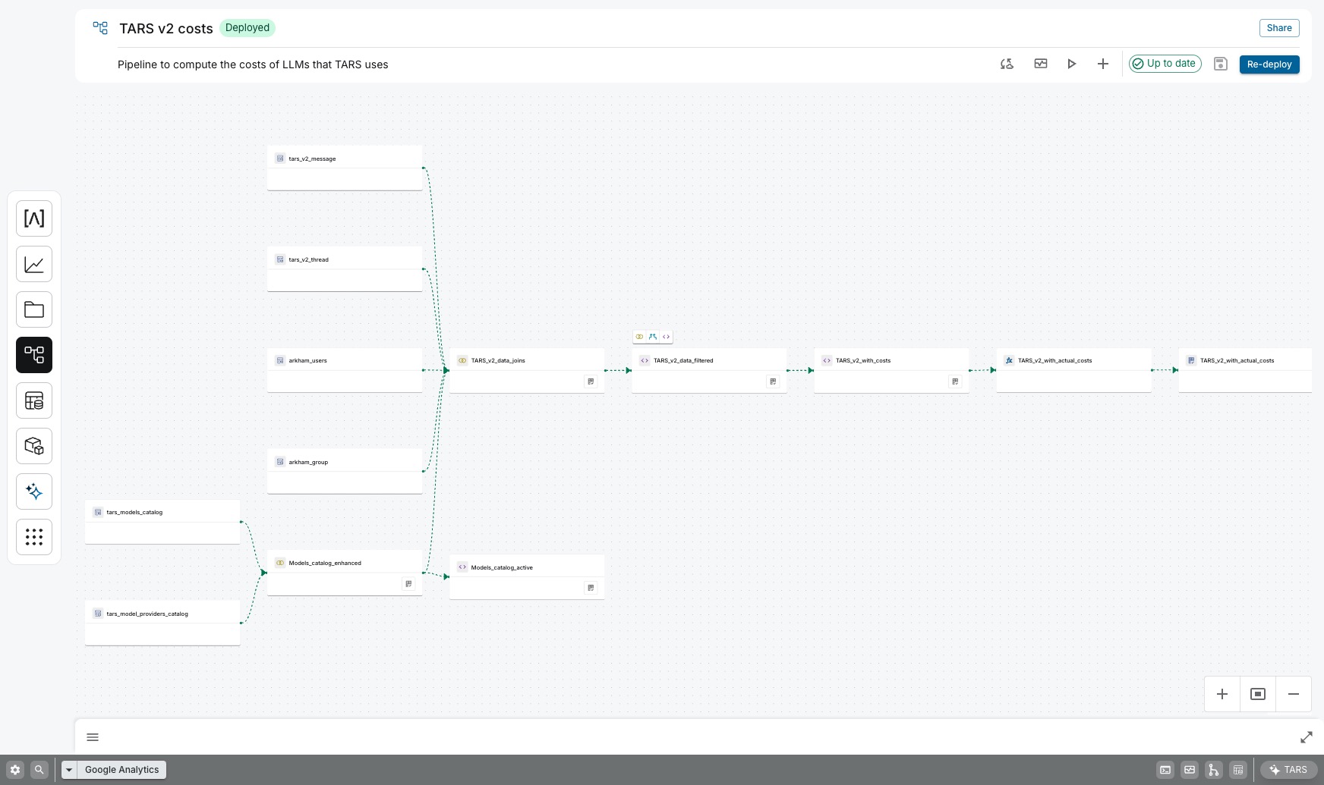The height and width of the screenshot is (785, 1324).
Task: Open the nine-dot apps grid icon
Action: [x=34, y=537]
